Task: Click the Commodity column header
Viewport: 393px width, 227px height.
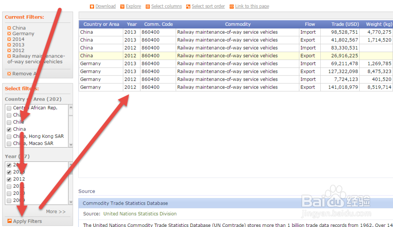Action: point(238,24)
